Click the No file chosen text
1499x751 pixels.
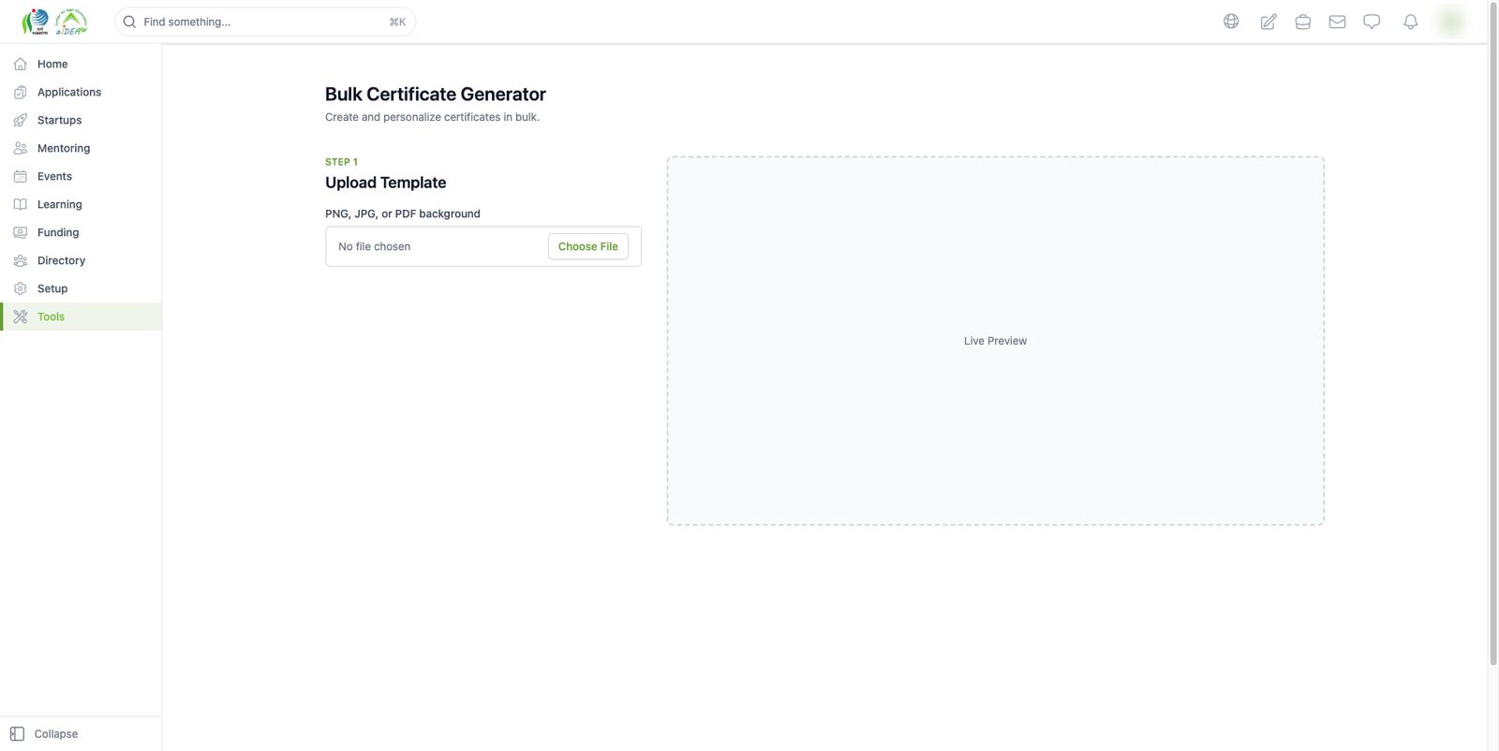375,246
